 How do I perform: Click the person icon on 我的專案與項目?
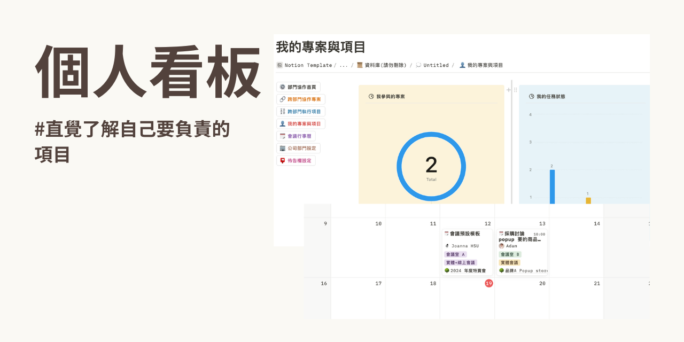(283, 123)
